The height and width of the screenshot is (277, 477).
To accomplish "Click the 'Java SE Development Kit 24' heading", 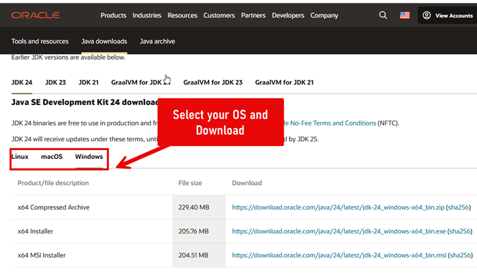I will pos(84,102).
